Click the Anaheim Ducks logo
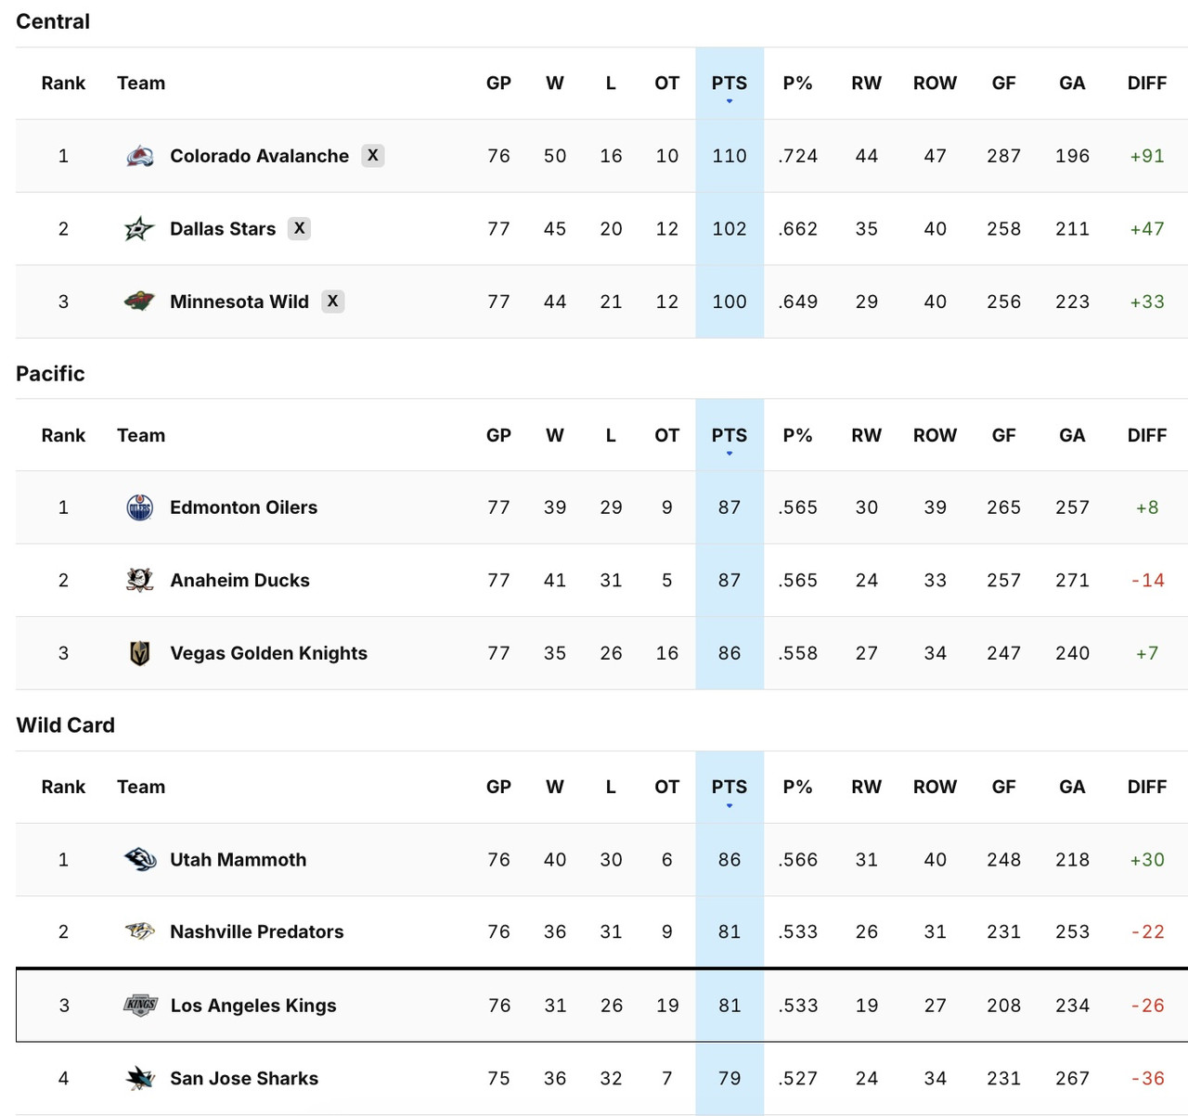Viewport: 1188px width, 1116px height. [139, 580]
